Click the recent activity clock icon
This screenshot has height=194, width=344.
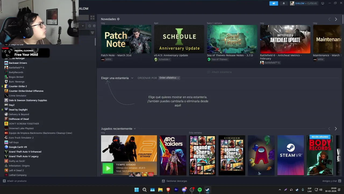pyautogui.click(x=89, y=26)
